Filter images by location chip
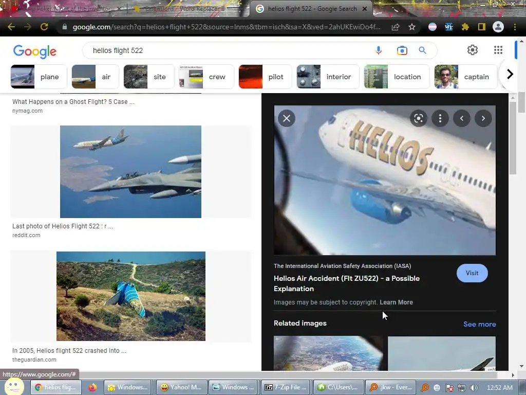526x395 pixels. tap(397, 77)
